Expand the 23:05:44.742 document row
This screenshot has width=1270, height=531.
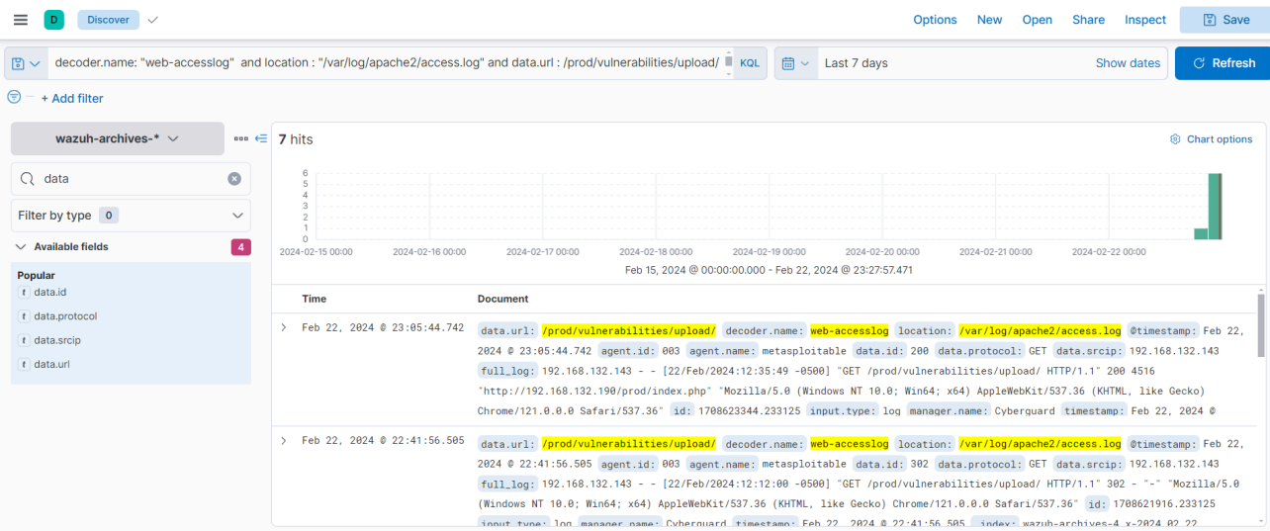[x=284, y=327]
